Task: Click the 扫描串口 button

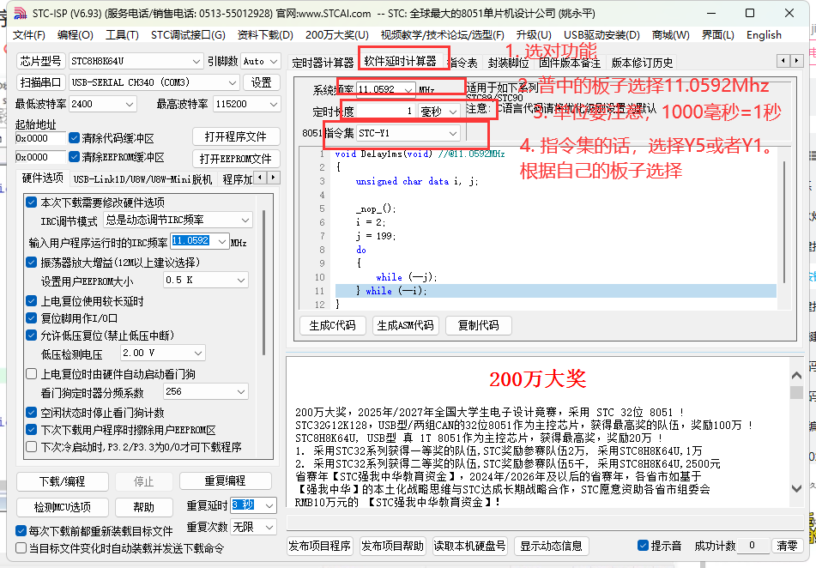Action: click(x=41, y=82)
